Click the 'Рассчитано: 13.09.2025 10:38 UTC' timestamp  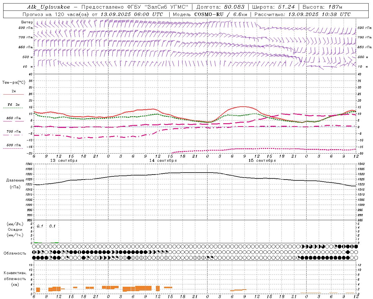pos(302,14)
